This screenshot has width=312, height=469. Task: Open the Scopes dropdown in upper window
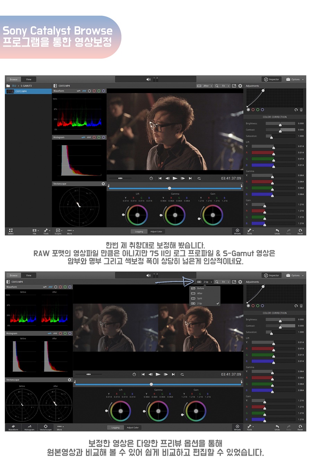59,231
